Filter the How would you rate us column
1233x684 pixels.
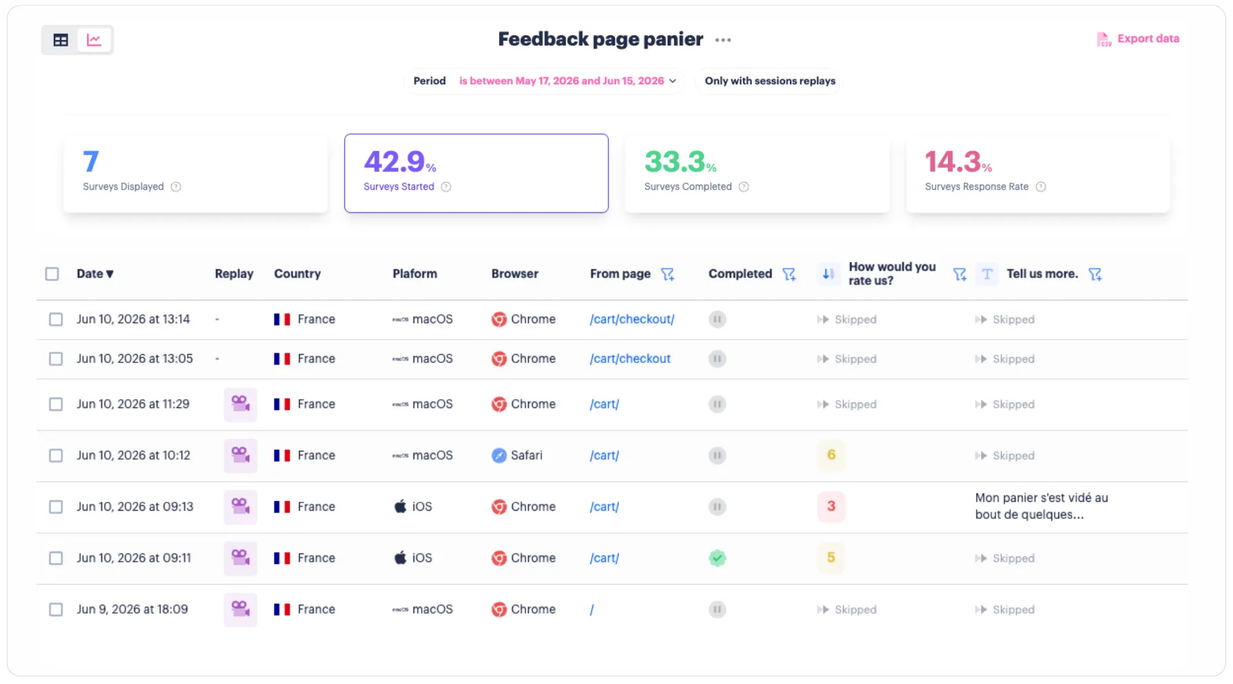coord(960,274)
